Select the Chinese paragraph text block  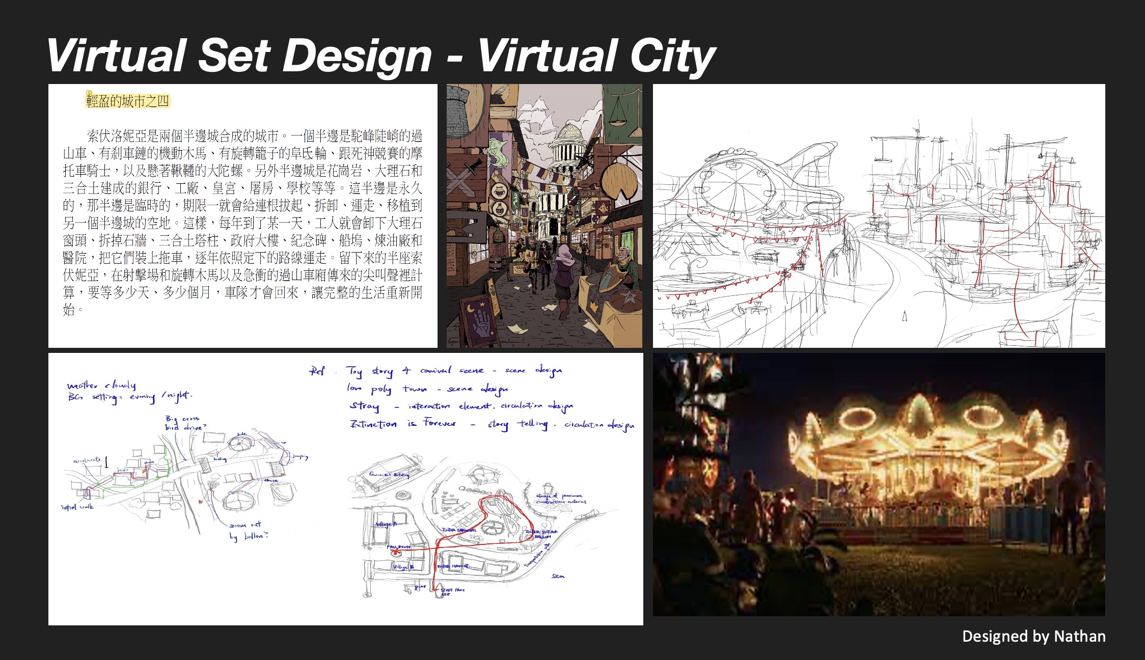tap(242, 223)
